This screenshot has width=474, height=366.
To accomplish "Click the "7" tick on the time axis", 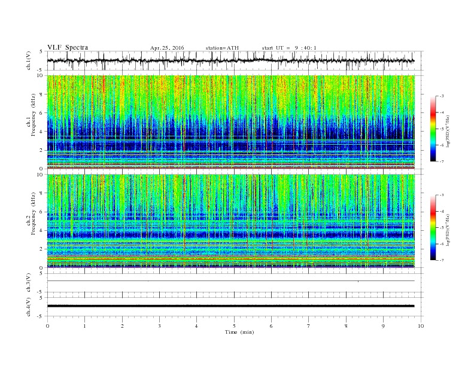I will [309, 326].
